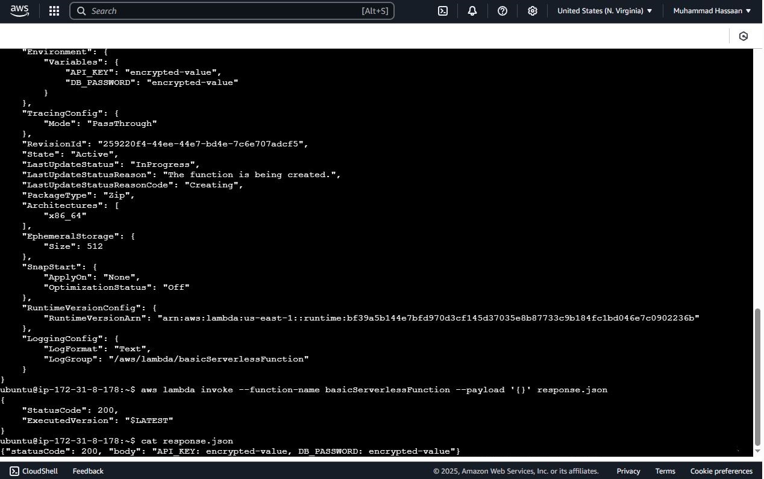The image size is (764, 479).
Task: Click the "ExecutedVersion": "$LATEST" line
Action: click(98, 421)
